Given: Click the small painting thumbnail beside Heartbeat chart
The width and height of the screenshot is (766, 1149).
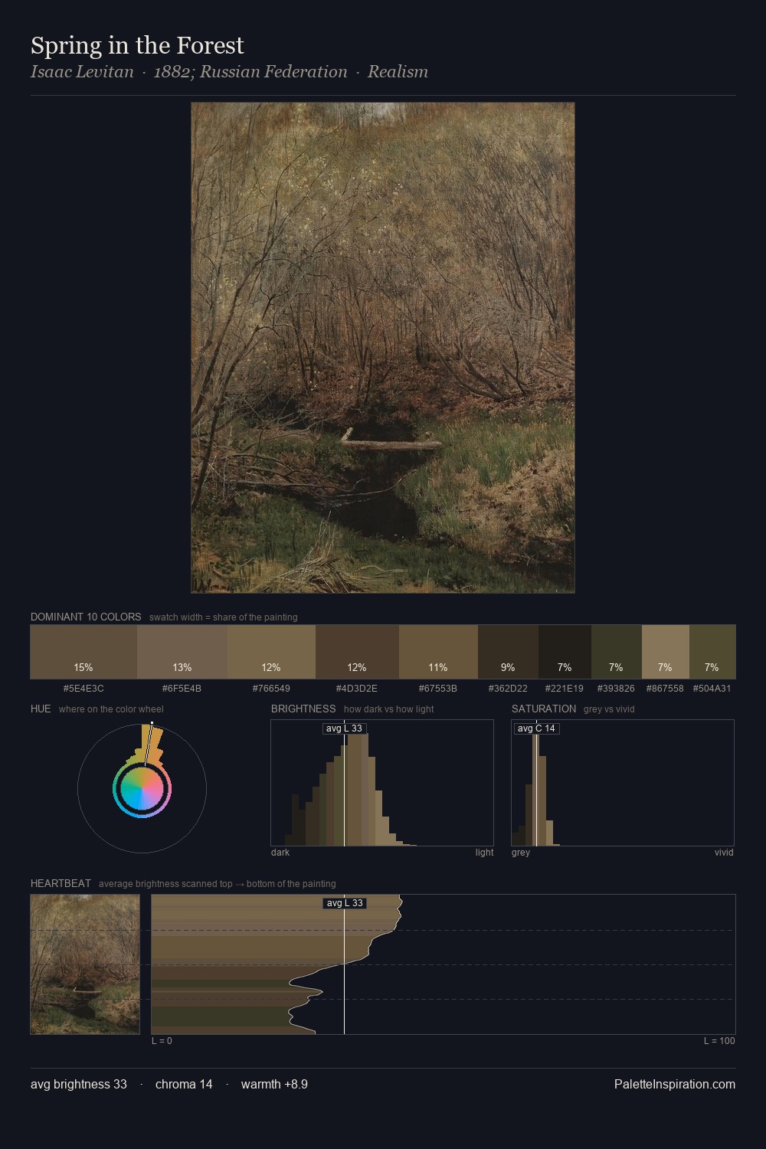Looking at the screenshot, I should (85, 964).
